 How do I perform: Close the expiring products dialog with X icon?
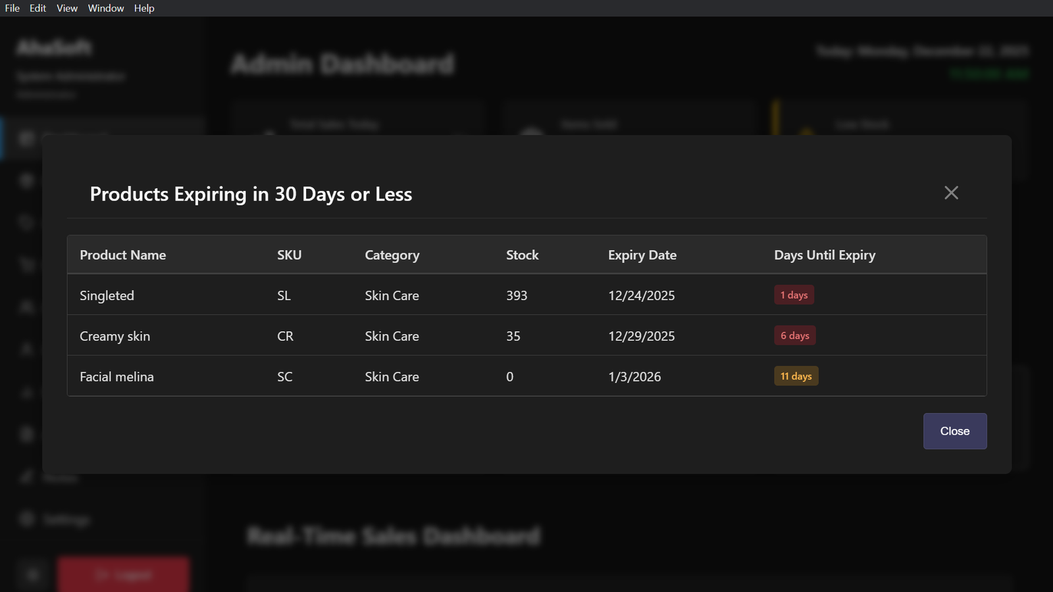[951, 193]
